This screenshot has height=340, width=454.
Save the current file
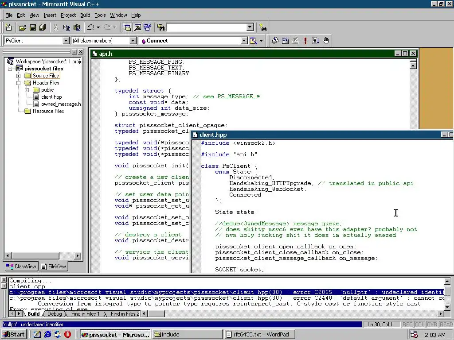pos(32,27)
